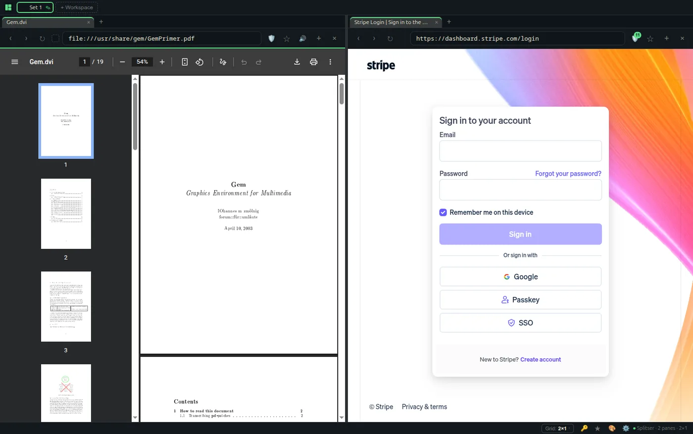
Task: Click the dashed square icon beside PDF address
Action: point(55,38)
